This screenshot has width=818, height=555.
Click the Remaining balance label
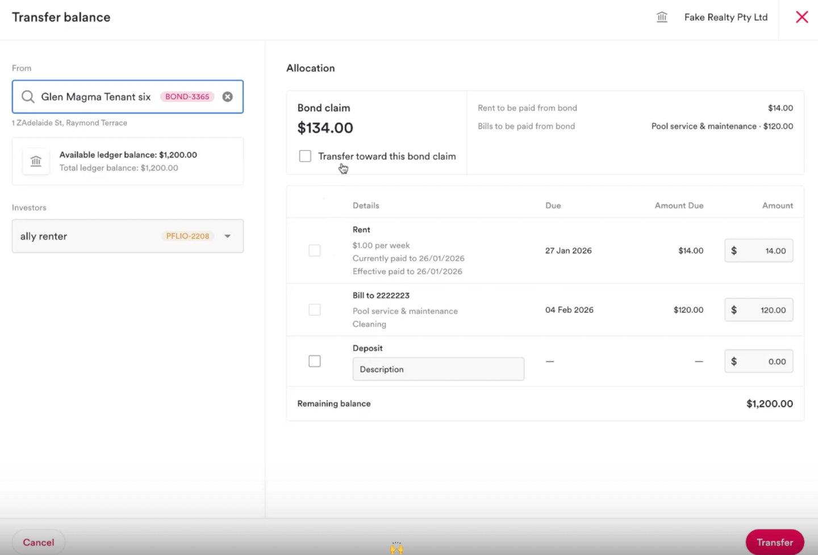(333, 403)
